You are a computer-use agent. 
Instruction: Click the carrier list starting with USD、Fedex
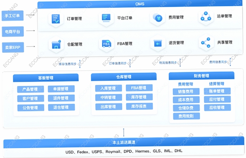pyautogui.click(x=124, y=152)
